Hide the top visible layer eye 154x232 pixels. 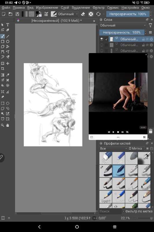coord(101,39)
